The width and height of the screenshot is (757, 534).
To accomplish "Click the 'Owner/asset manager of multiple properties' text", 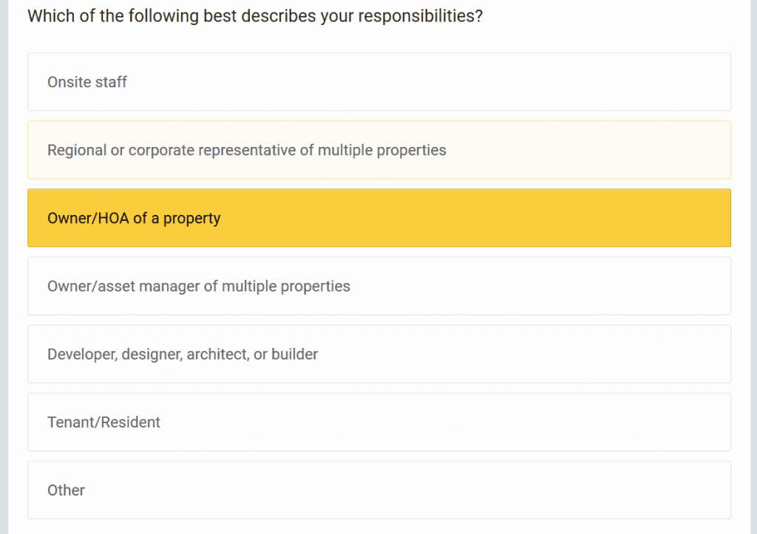I will pos(198,286).
